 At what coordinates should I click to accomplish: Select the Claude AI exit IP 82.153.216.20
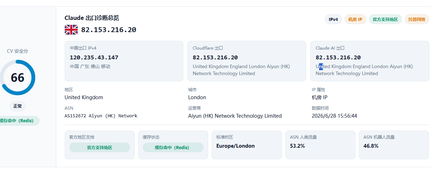[338, 57]
